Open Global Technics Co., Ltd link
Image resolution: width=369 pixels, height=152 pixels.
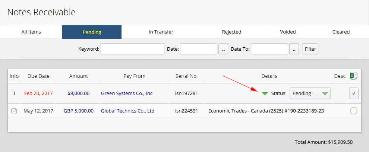[x=127, y=111]
